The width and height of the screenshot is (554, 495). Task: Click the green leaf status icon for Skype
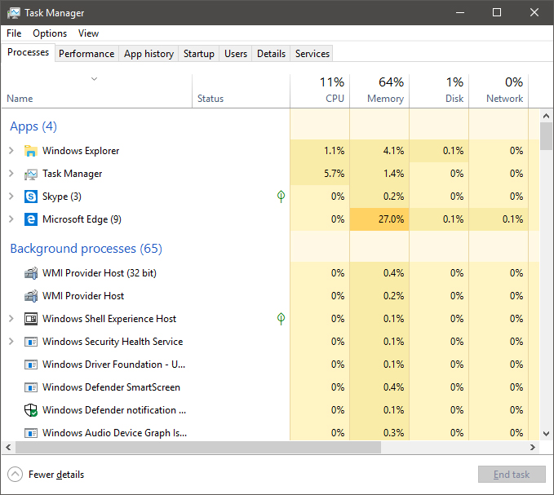(281, 197)
